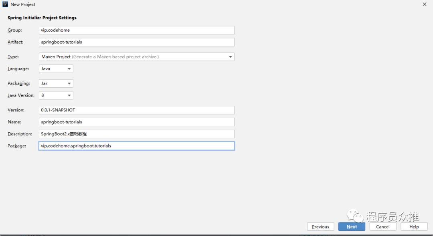The height and width of the screenshot is (236, 433).
Task: Click the Next button
Action: click(x=352, y=227)
